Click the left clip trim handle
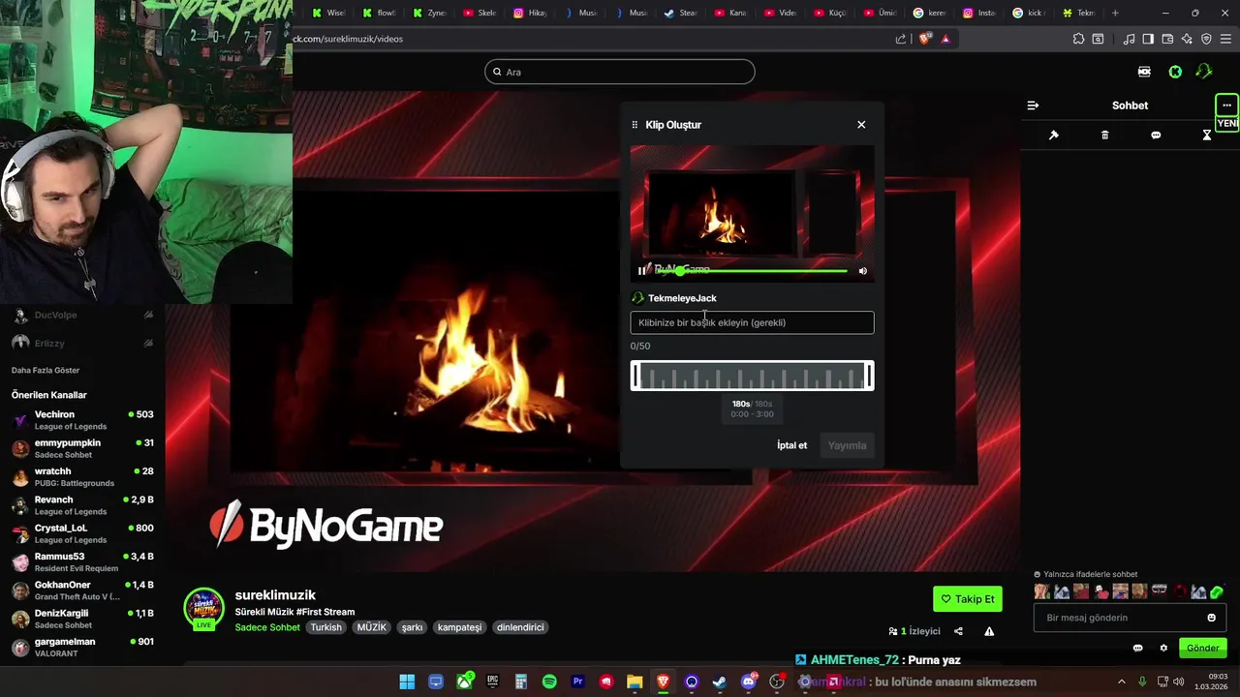Screen dimensions: 1240x697 pyautogui.click(x=635, y=376)
